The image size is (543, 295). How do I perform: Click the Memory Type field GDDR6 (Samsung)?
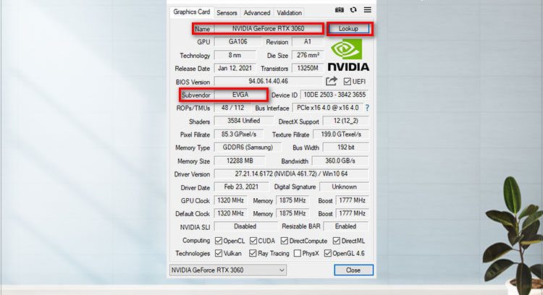click(x=248, y=147)
